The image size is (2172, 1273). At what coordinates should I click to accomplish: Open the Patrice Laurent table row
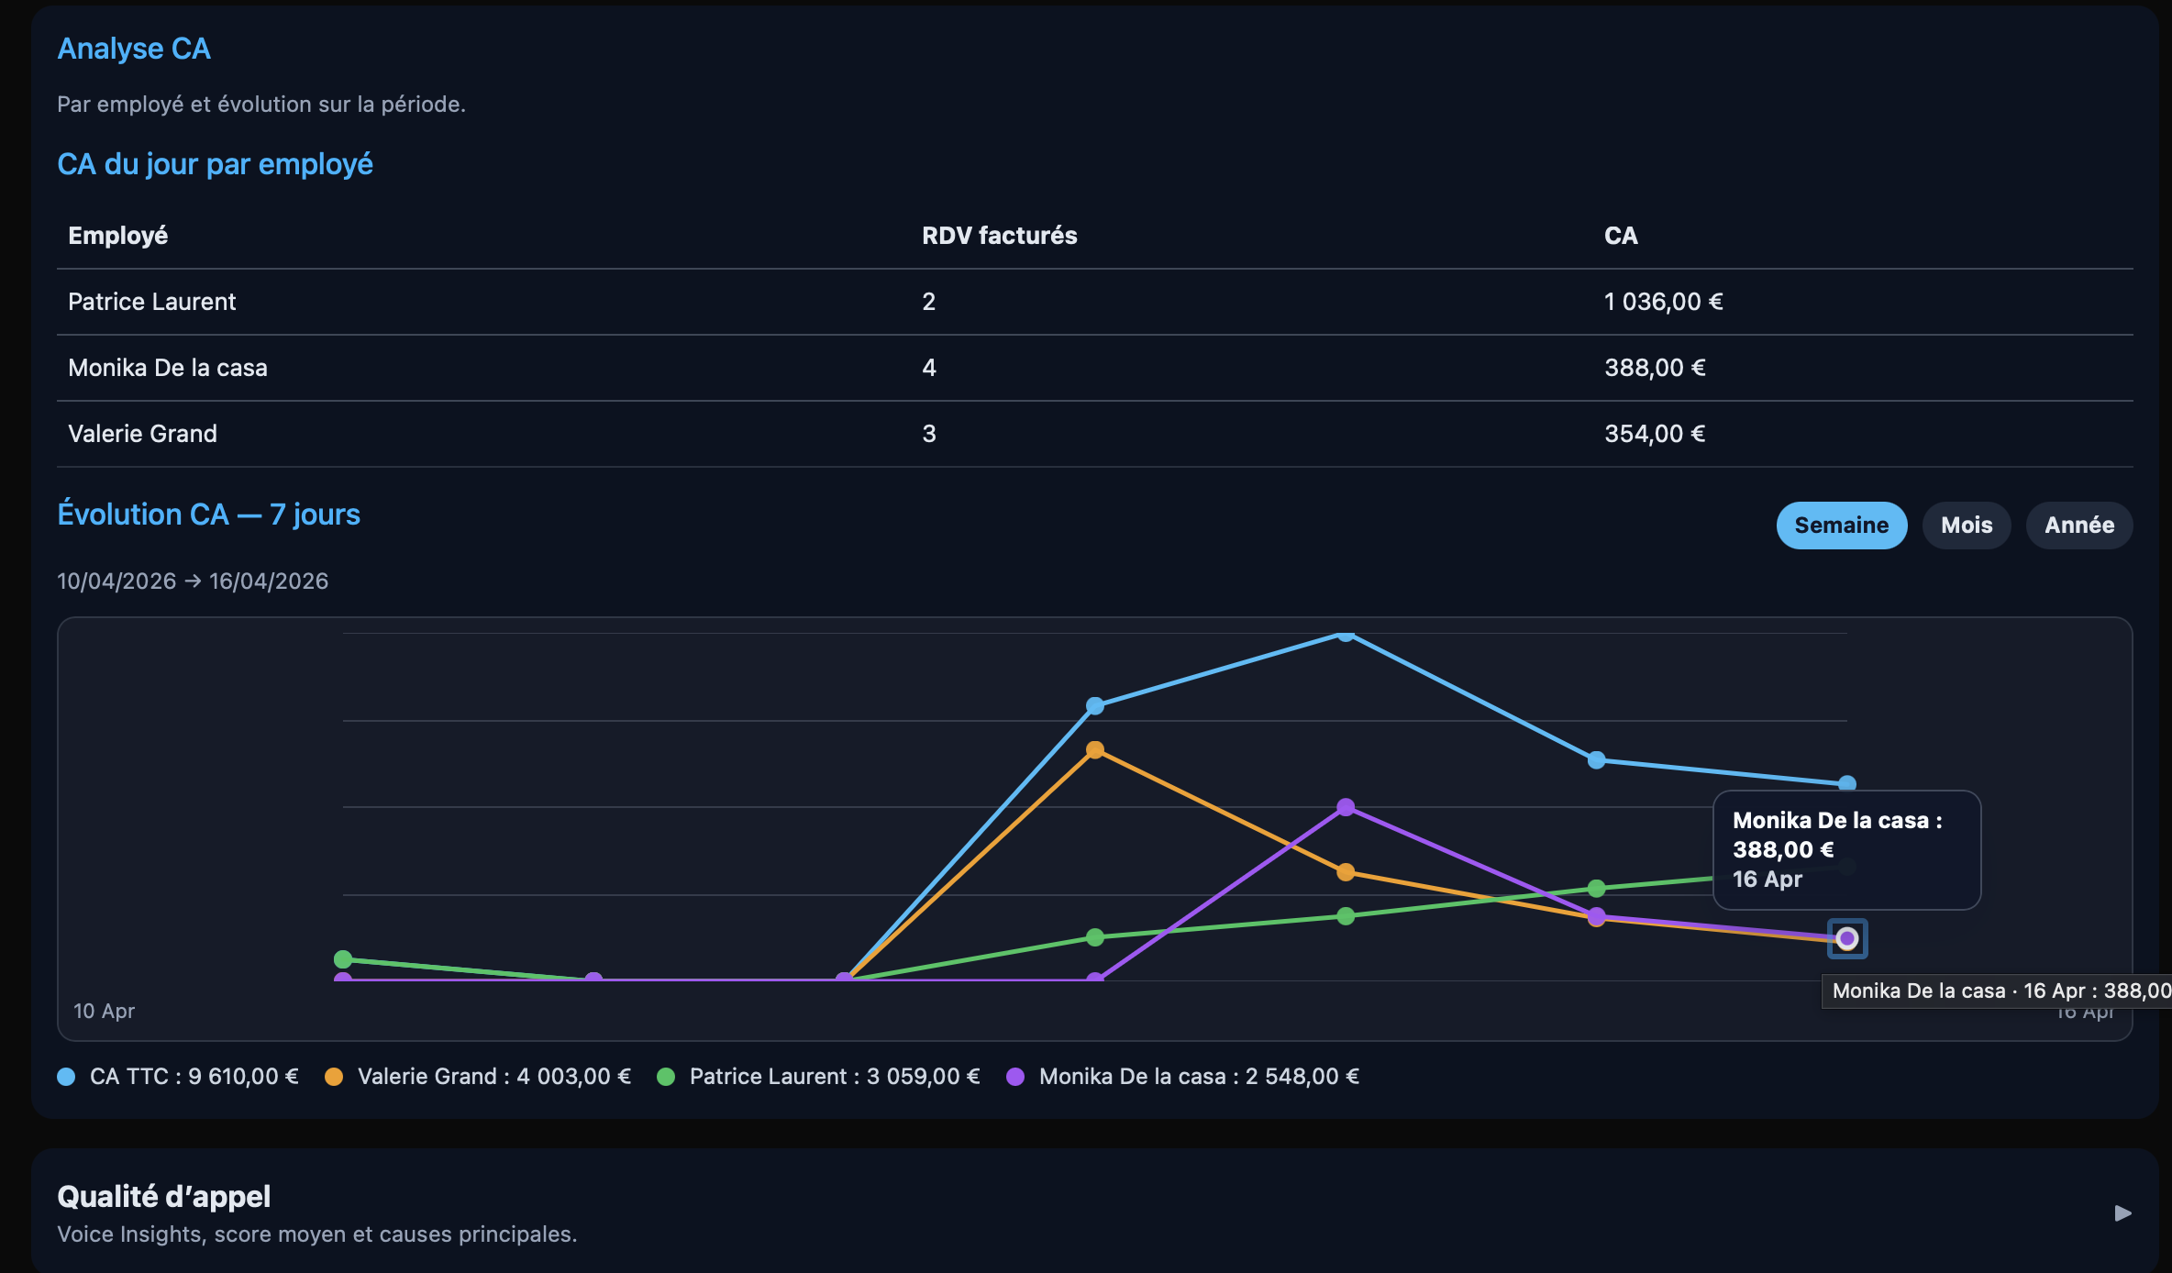pos(1094,302)
